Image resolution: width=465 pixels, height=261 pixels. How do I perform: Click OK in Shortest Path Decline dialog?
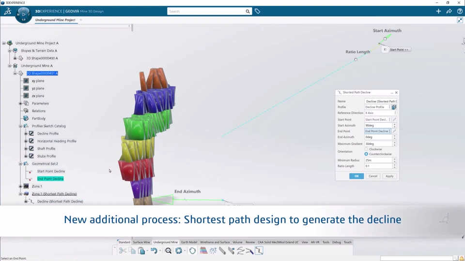[x=356, y=176]
